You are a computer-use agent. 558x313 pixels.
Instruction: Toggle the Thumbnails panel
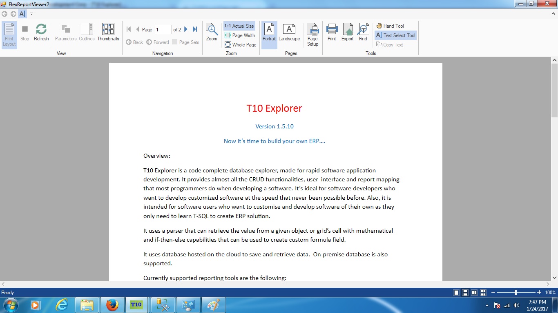108,33
